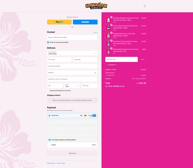Click the Pay now button
The height and width of the screenshot is (168, 193).
72,153
